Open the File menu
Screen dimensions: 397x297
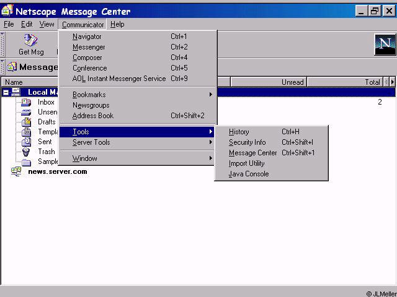point(9,24)
